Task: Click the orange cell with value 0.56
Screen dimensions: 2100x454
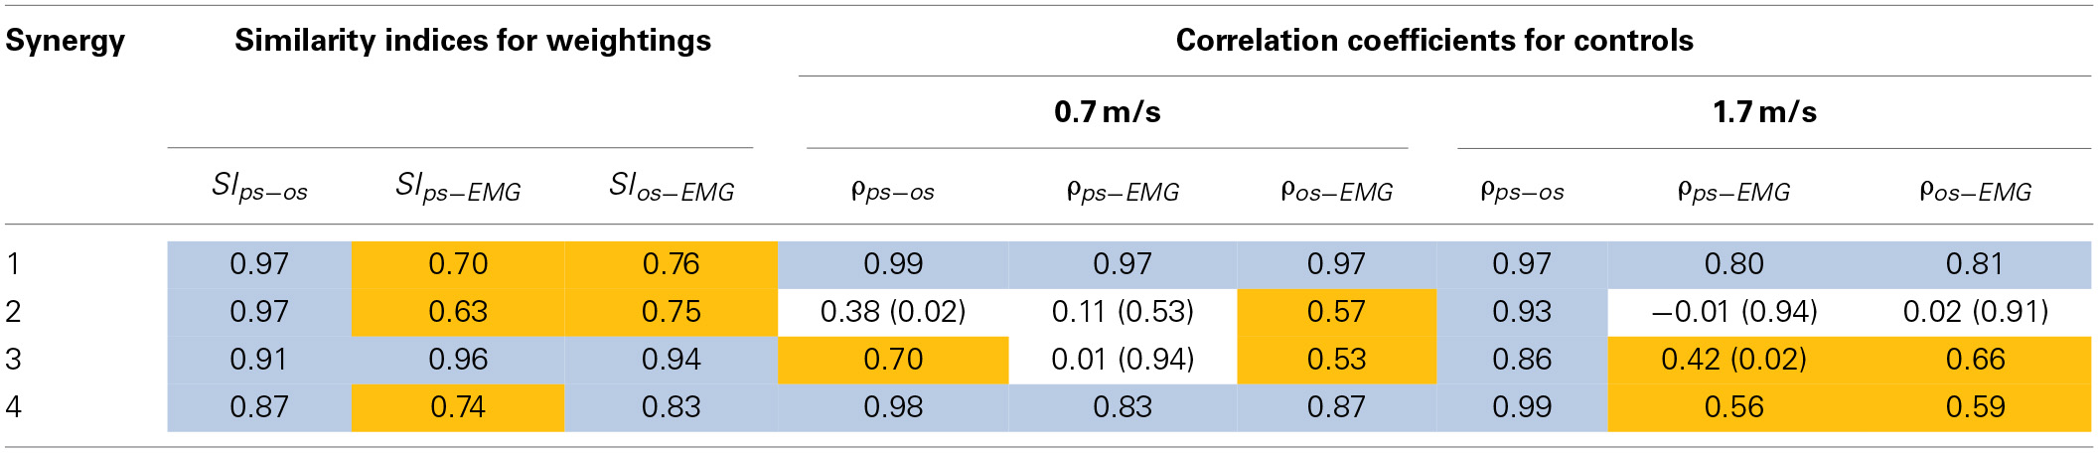Action: pyautogui.click(x=1734, y=407)
